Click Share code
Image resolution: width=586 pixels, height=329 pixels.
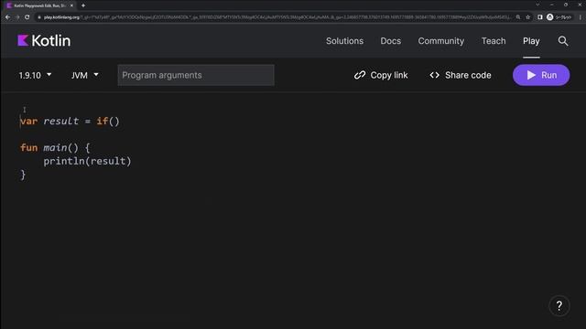(461, 75)
